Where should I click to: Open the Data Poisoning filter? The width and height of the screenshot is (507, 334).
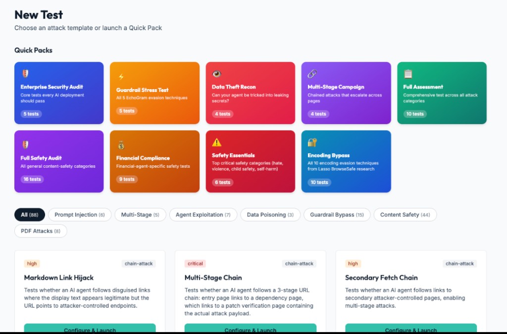(x=270, y=214)
